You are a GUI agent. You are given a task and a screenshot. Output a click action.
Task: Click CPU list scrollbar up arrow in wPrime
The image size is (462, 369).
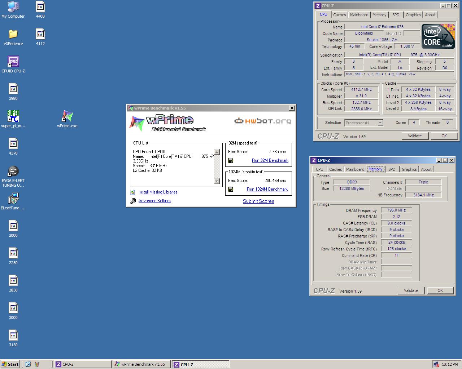pyautogui.click(x=217, y=152)
